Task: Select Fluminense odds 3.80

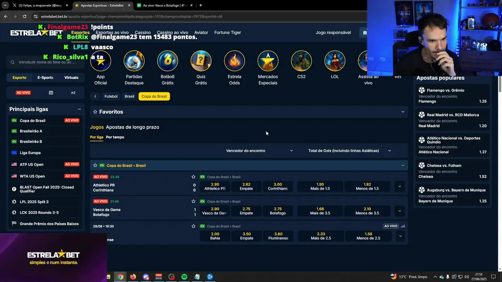Action: (x=278, y=236)
